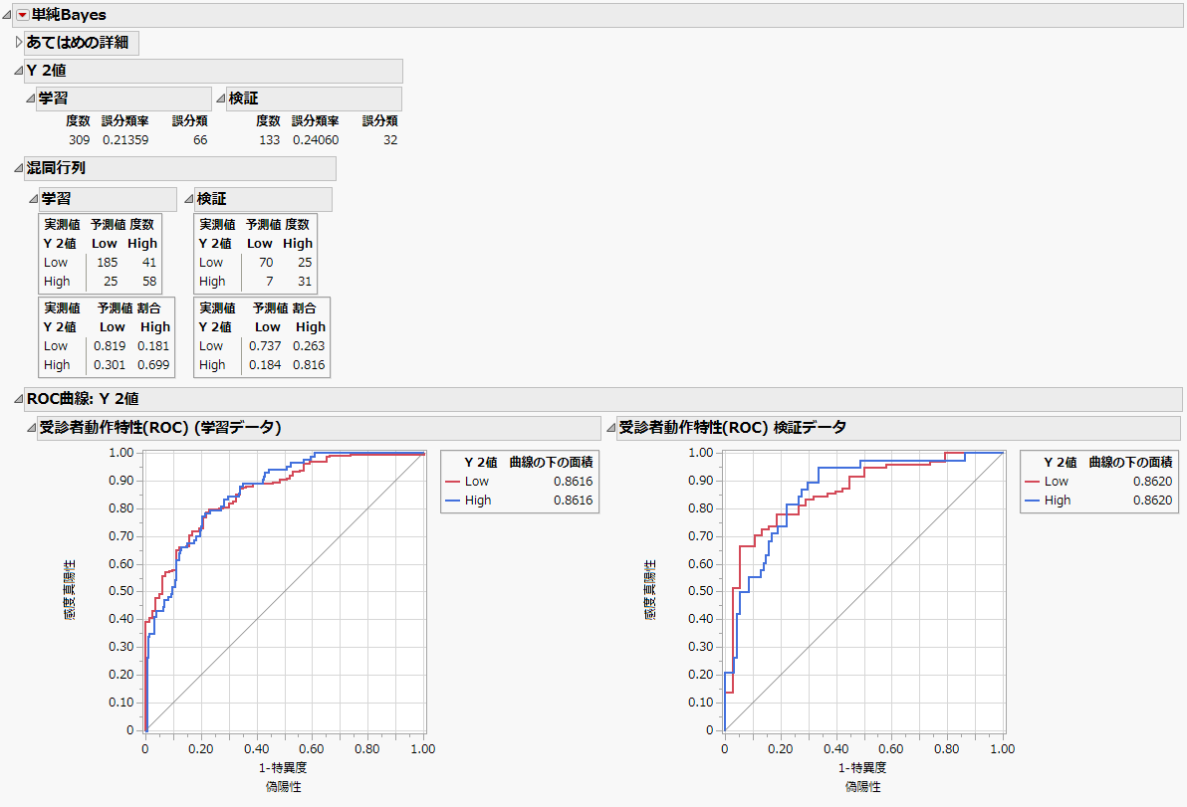Click validation count value 133

pyautogui.click(x=270, y=140)
